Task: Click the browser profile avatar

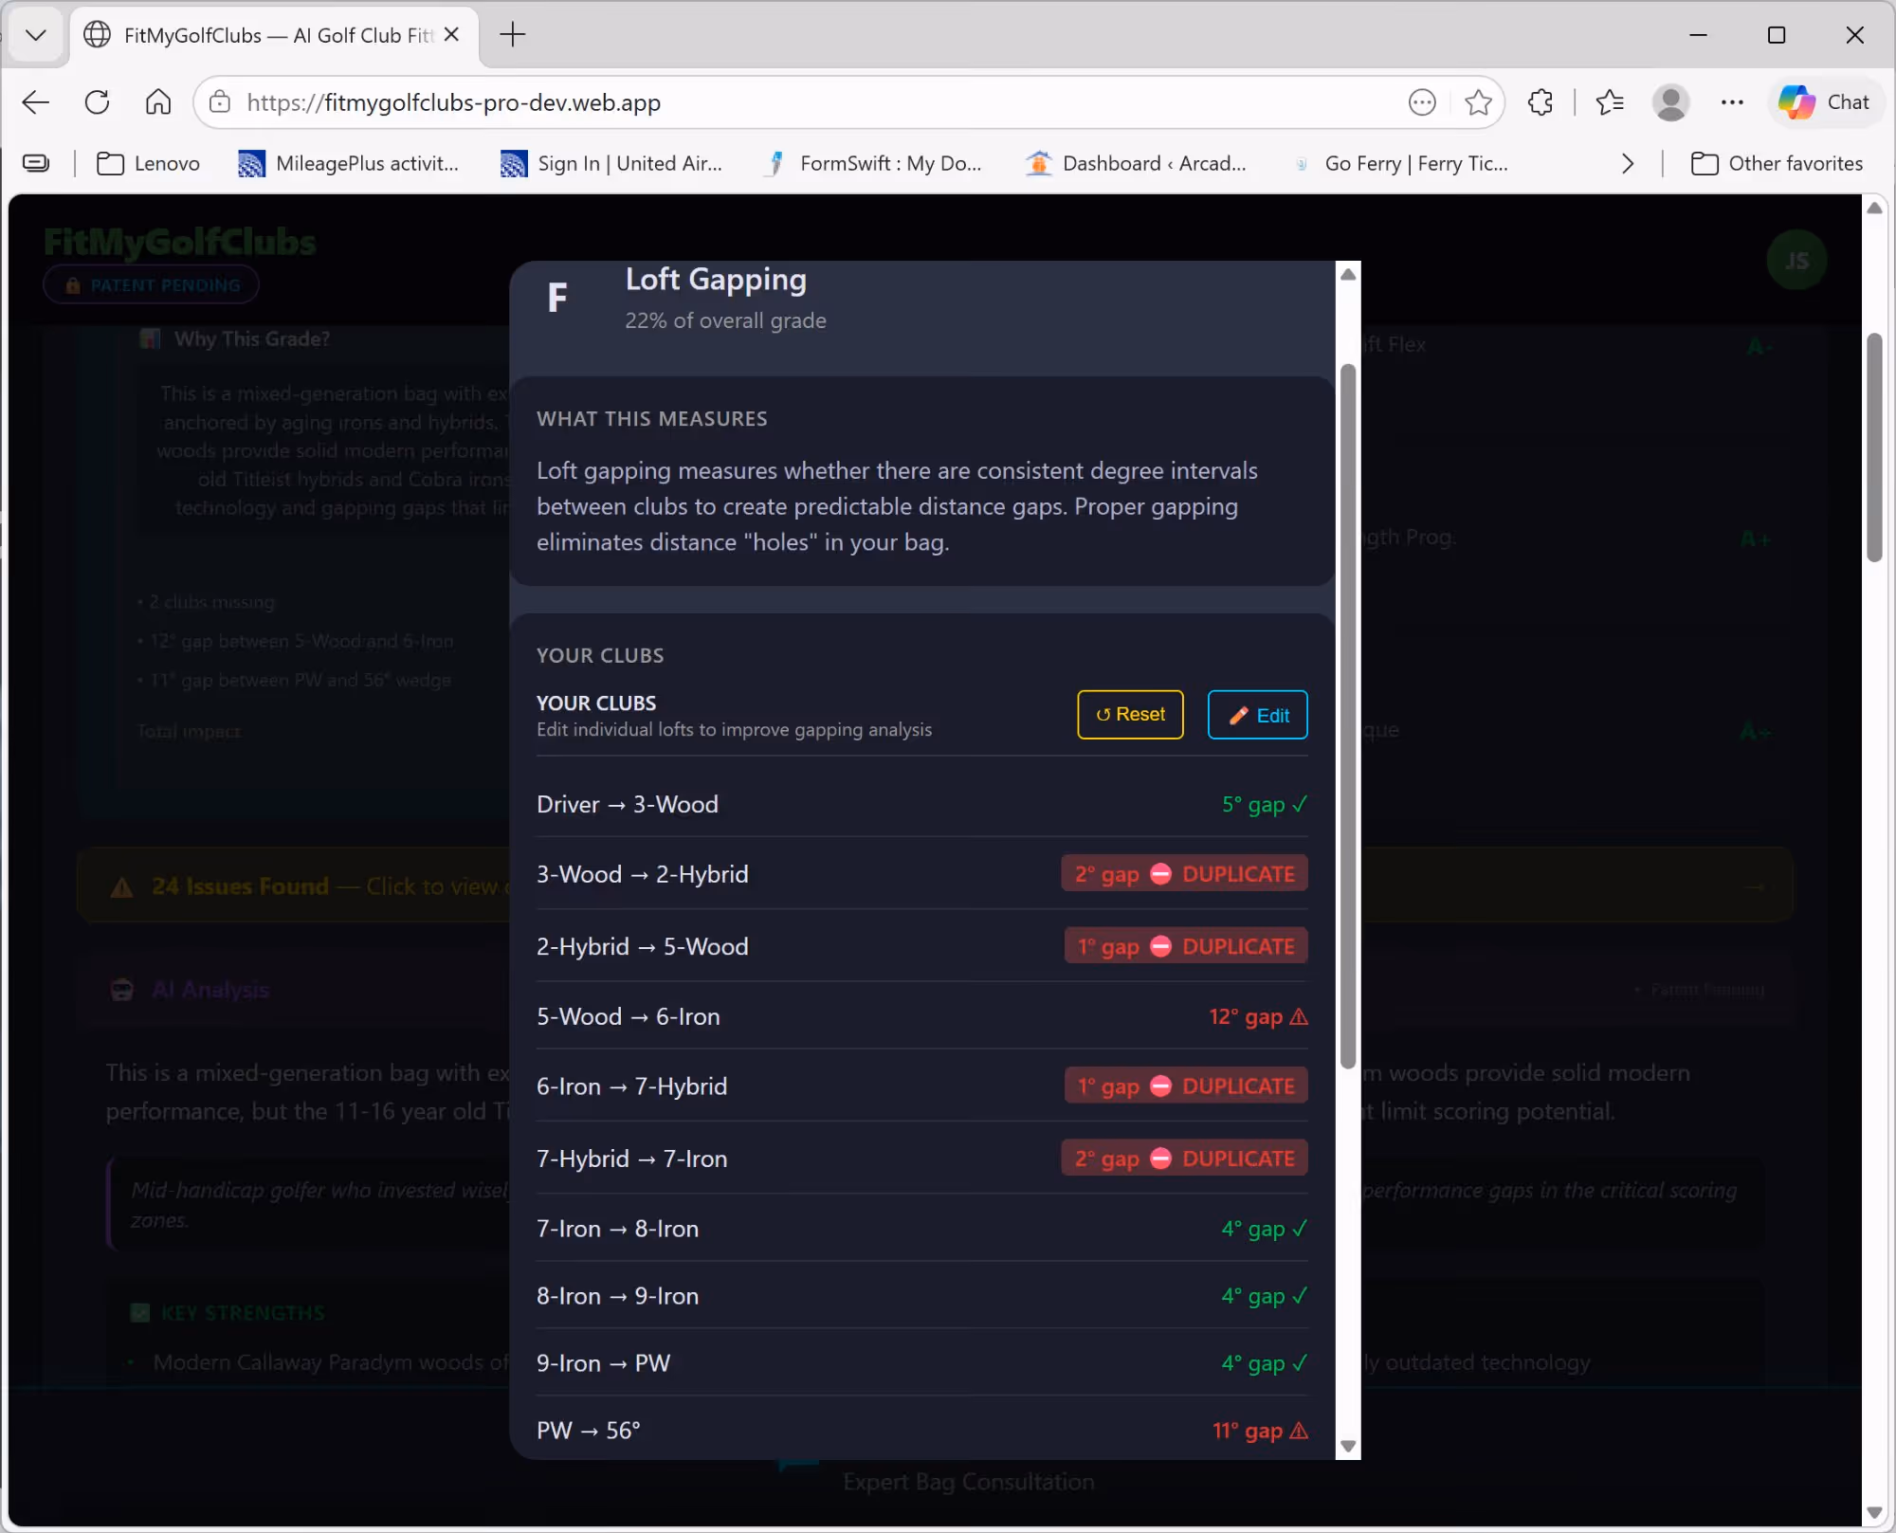Action: click(1670, 102)
